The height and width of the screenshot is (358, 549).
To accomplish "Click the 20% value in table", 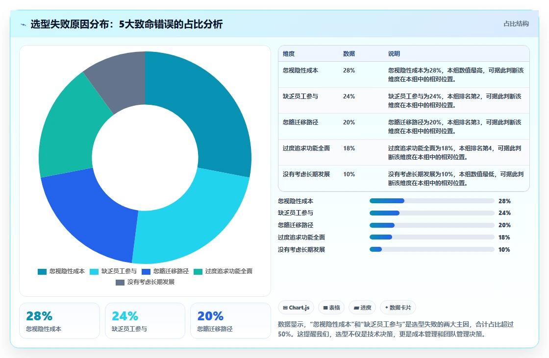I will tap(349, 122).
